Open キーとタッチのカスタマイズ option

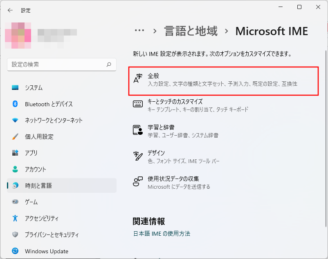click(223, 105)
